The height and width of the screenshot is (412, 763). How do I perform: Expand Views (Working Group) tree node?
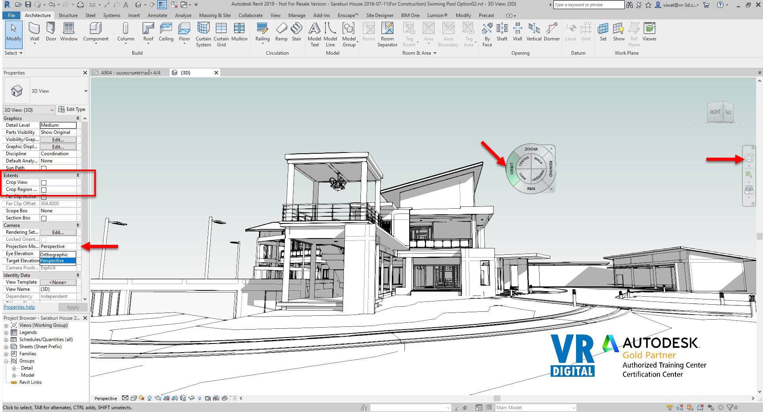(6, 326)
